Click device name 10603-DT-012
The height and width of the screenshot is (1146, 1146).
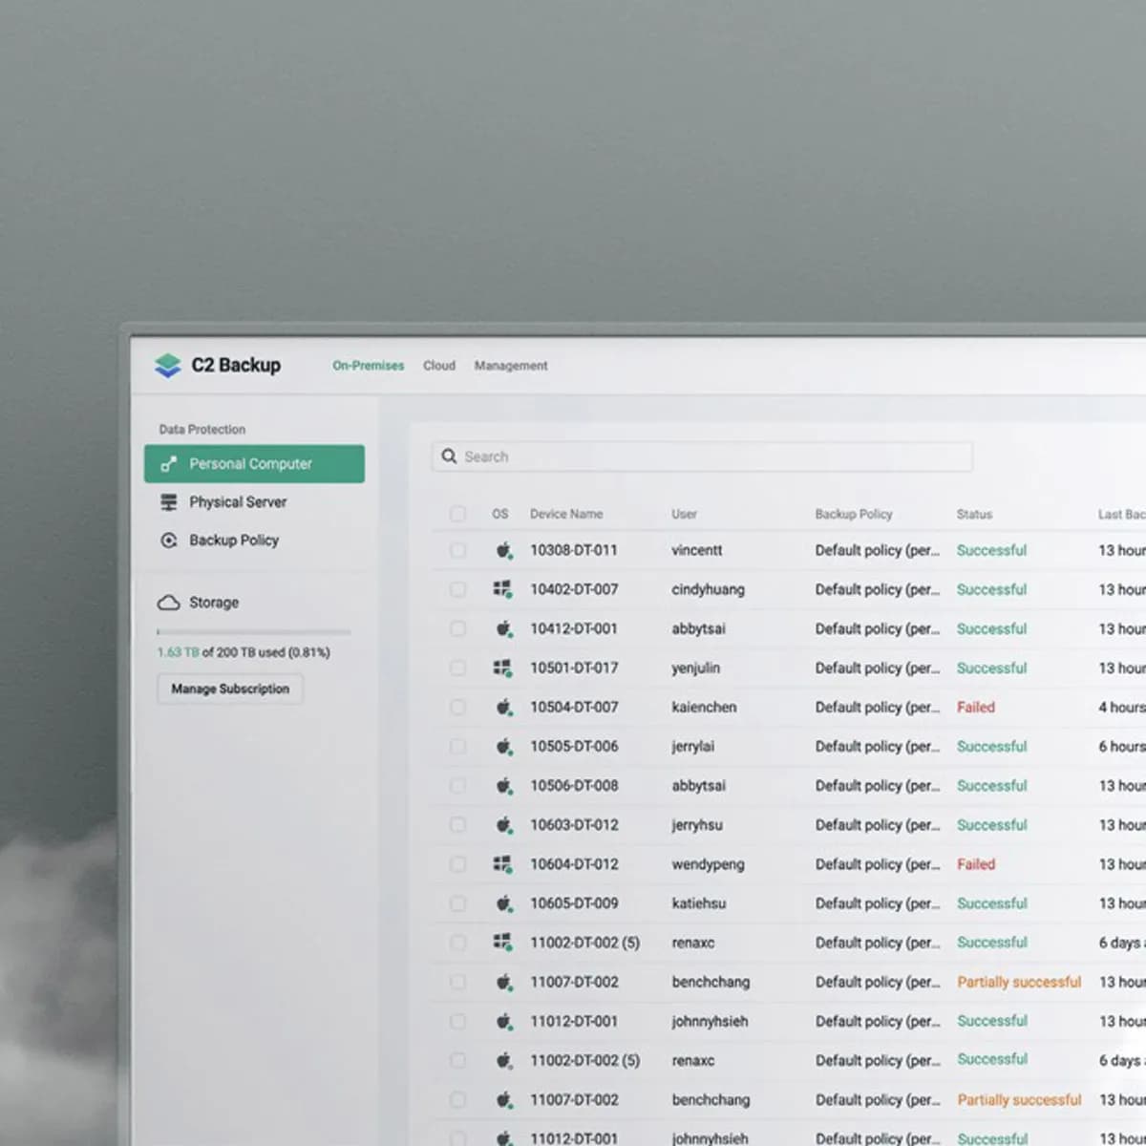(574, 824)
